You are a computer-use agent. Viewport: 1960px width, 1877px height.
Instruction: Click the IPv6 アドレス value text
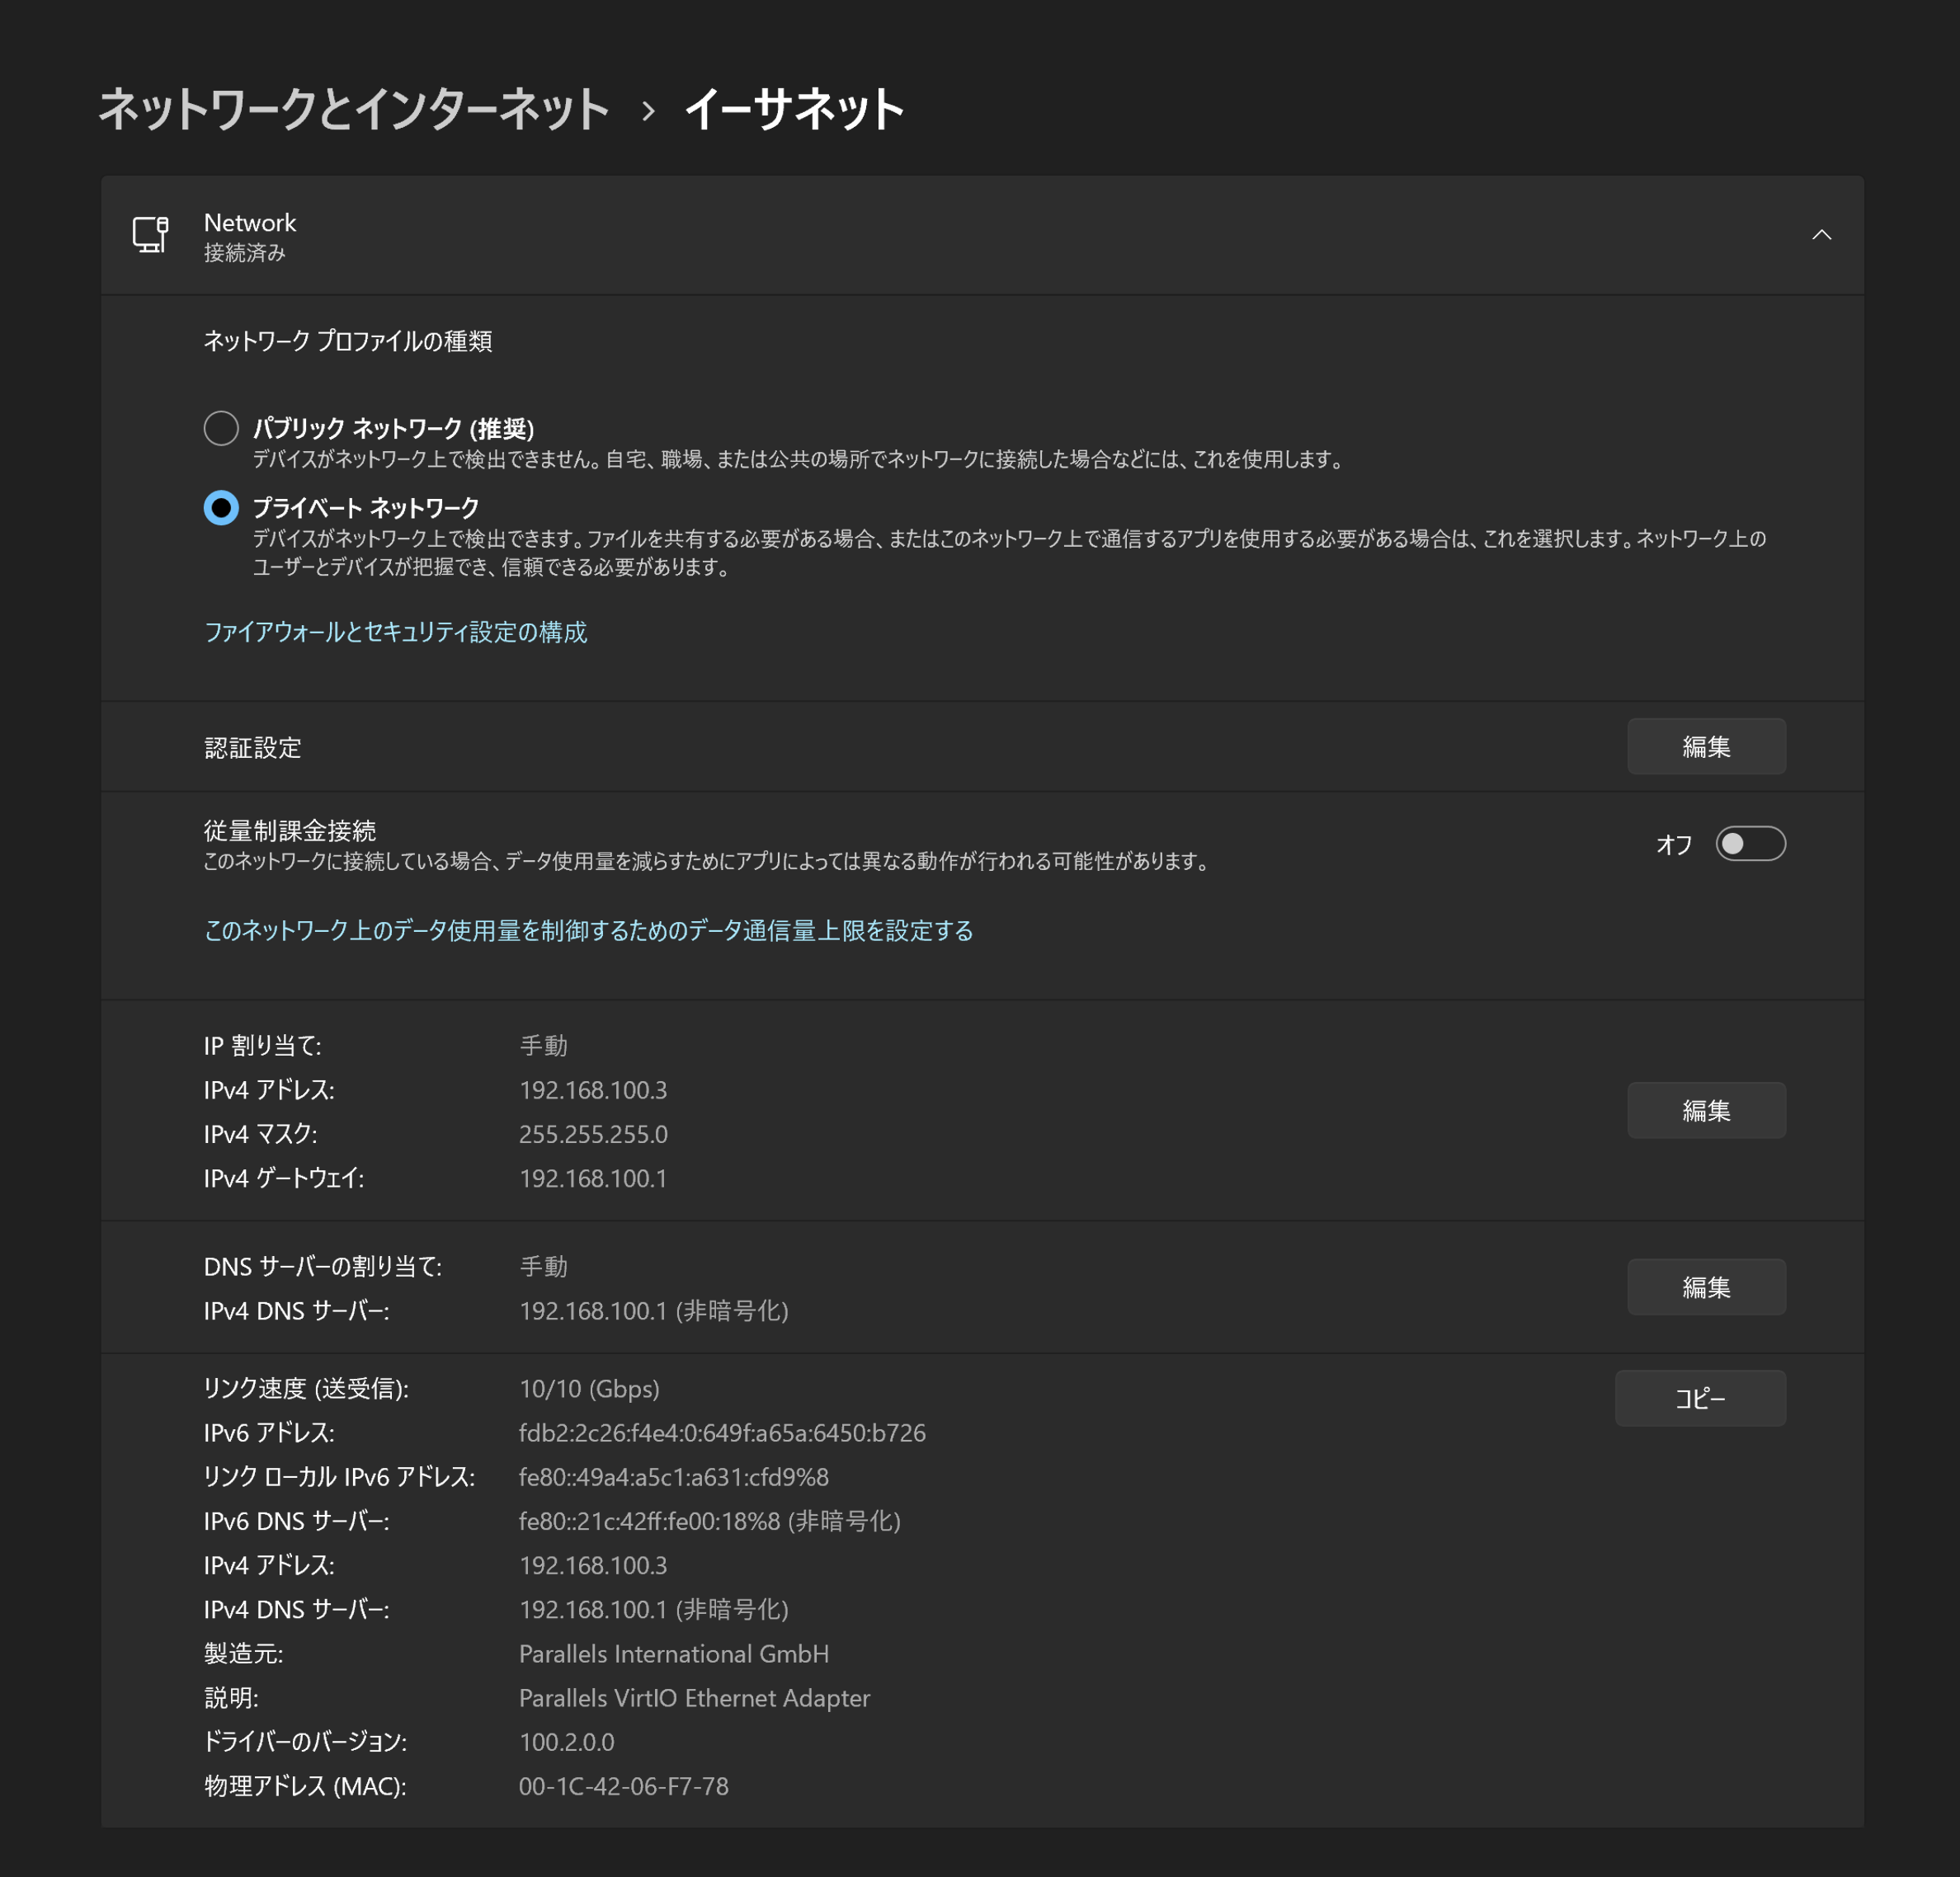pyautogui.click(x=723, y=1432)
